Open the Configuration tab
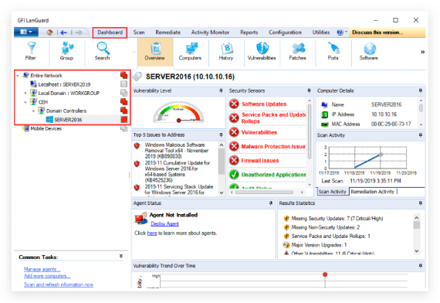 (285, 32)
